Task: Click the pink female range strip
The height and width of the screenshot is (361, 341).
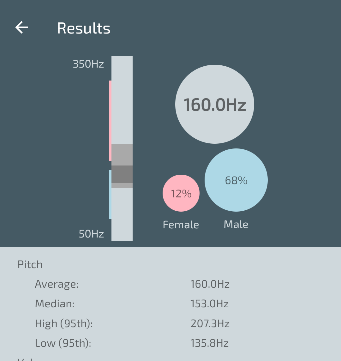Action: click(x=110, y=121)
